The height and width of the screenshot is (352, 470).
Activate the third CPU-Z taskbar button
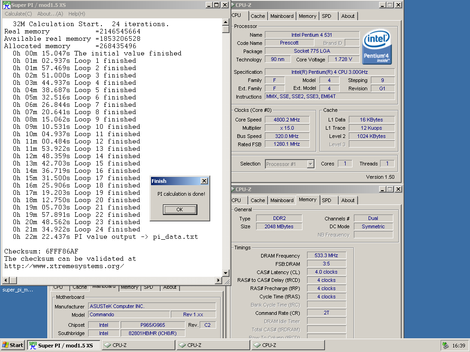click(x=288, y=345)
